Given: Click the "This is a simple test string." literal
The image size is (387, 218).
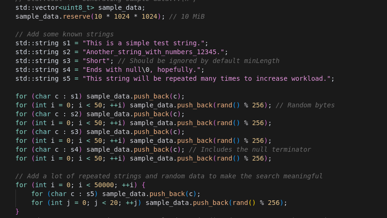Looking at the screenshot, I should (x=145, y=43).
